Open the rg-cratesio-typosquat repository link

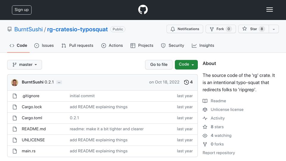77,29
